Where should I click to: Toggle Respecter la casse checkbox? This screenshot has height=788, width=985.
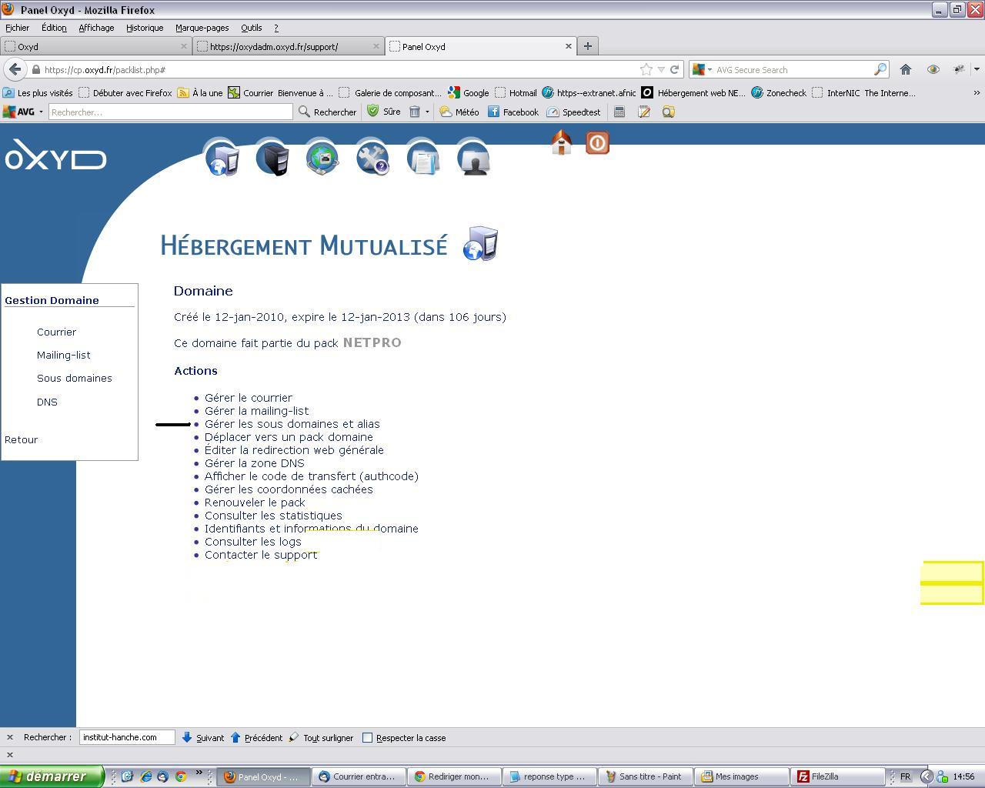pyautogui.click(x=367, y=737)
